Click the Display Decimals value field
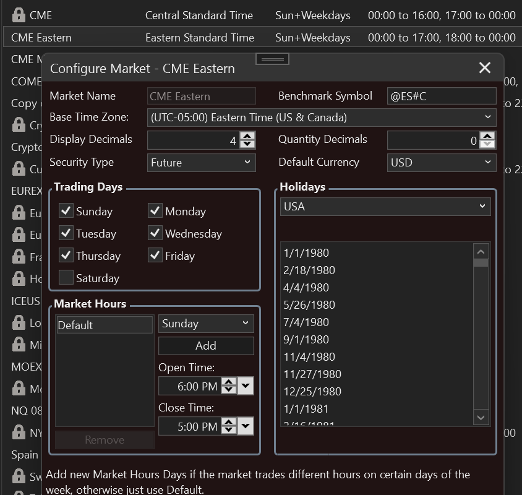 (x=194, y=140)
